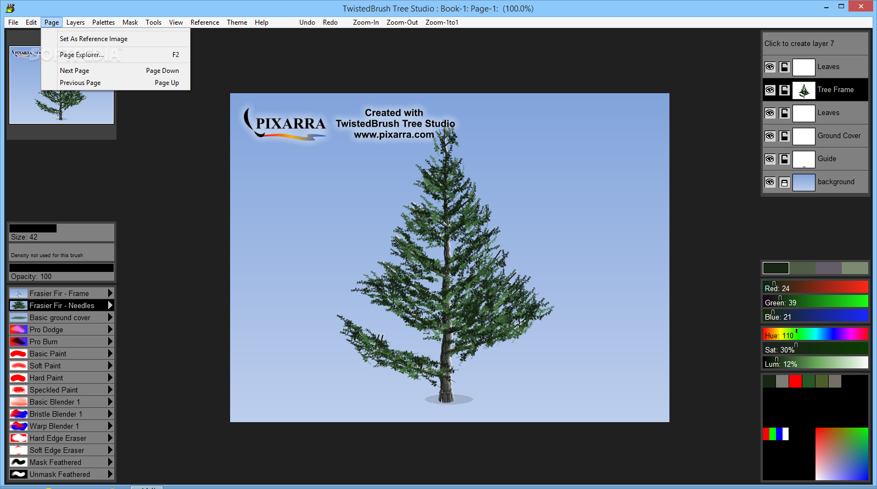Pick the red swatch in the palette
This screenshot has height=489, width=877.
pyautogui.click(x=795, y=381)
